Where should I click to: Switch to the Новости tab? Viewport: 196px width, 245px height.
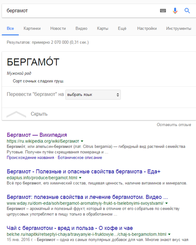58,28
